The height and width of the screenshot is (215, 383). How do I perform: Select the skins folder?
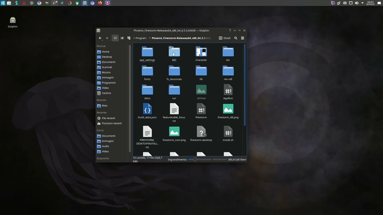coord(147,92)
